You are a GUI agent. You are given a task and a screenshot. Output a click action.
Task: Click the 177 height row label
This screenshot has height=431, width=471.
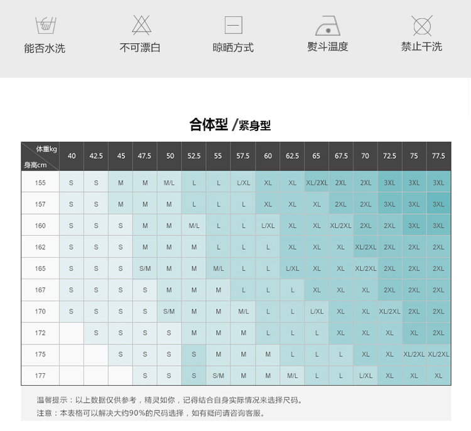40,375
